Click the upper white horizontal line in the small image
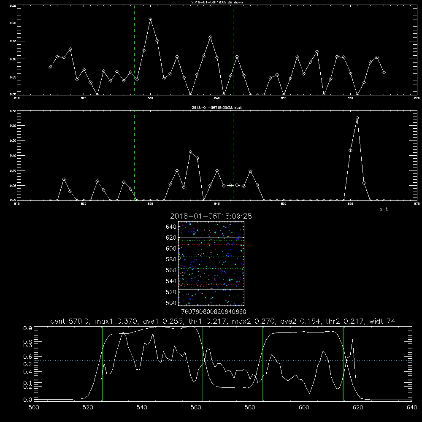The height and width of the screenshot is (422, 422). [x=211, y=238]
